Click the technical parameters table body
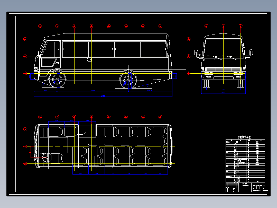Viewport: 277px width, 208px height. (245, 161)
